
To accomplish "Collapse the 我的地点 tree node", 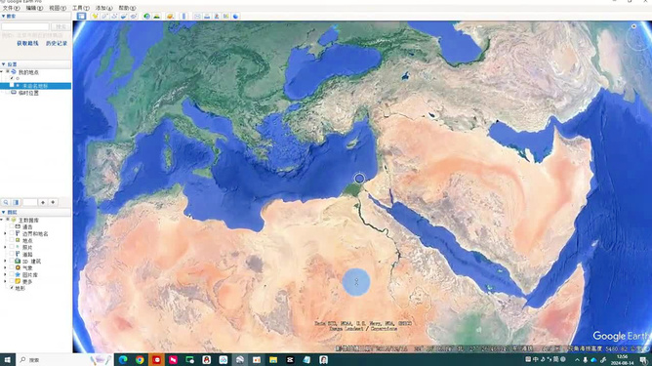I will click(2, 72).
